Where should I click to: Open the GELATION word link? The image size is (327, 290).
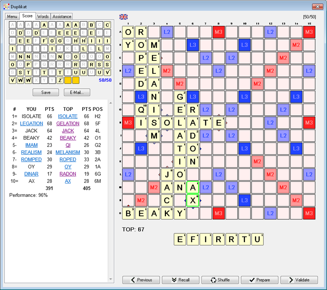pyautogui.click(x=68, y=123)
